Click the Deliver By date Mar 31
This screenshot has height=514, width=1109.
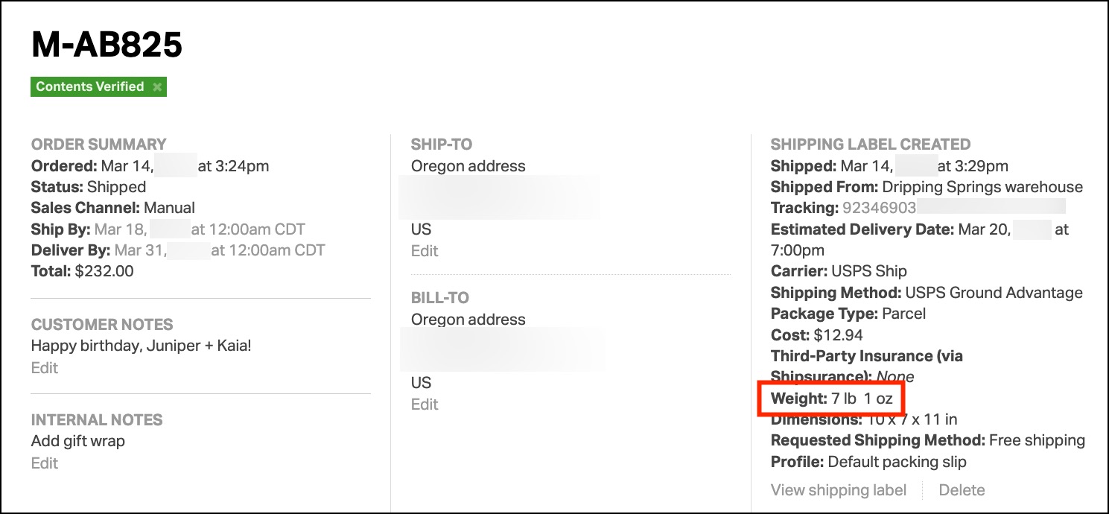click(x=139, y=250)
